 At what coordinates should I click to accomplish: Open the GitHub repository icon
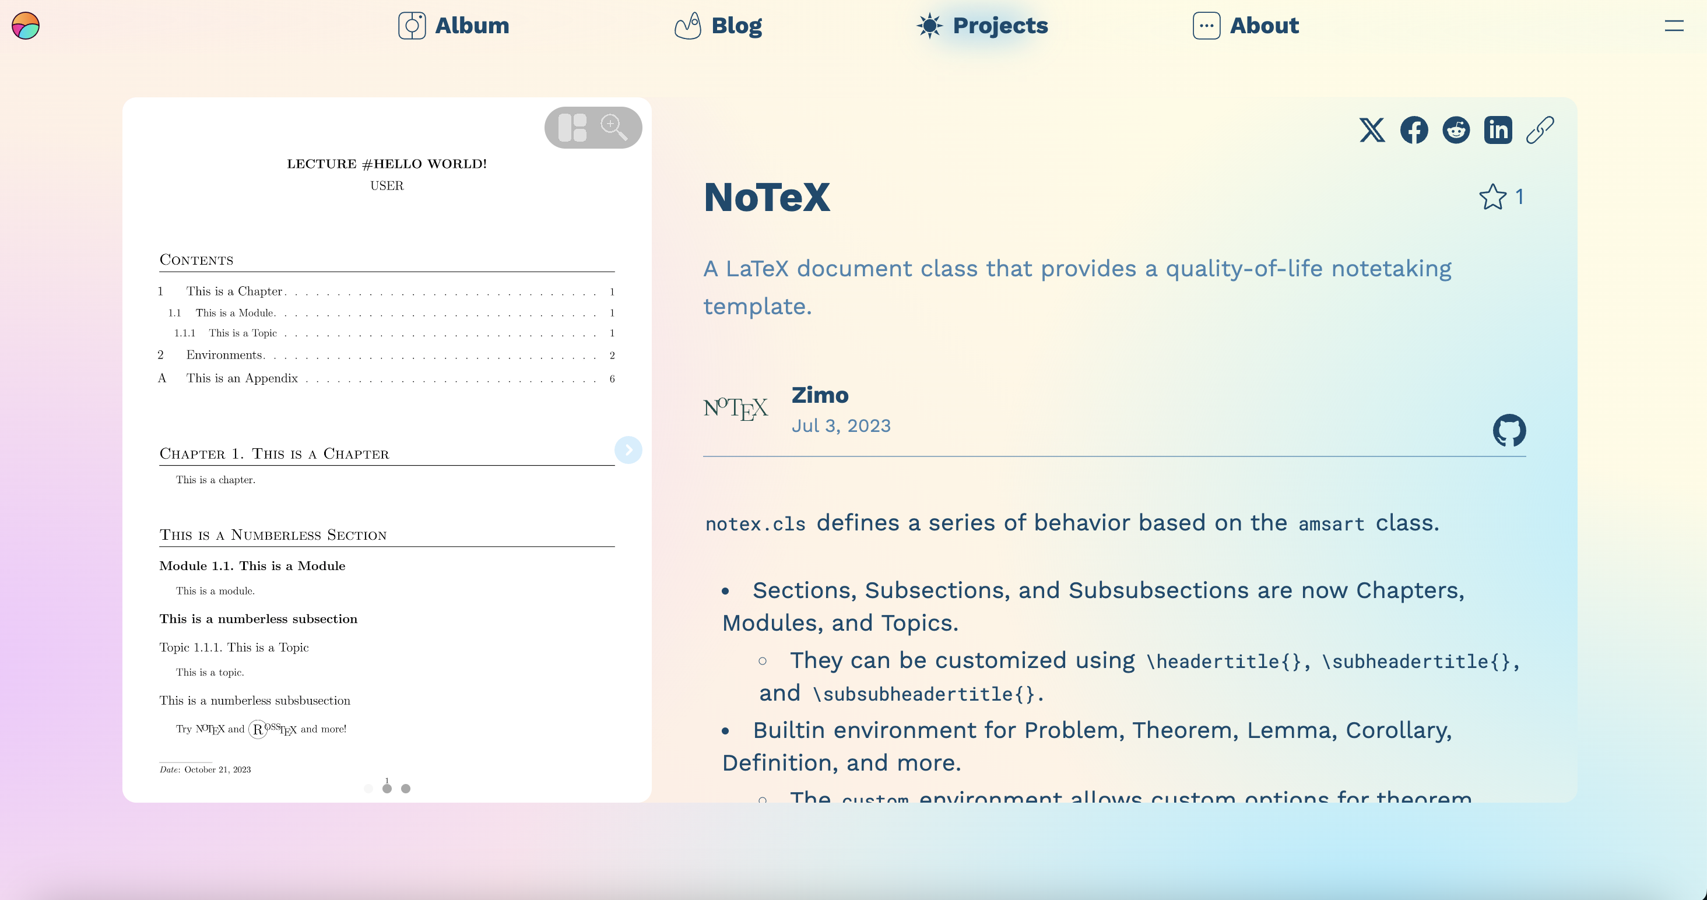point(1509,431)
